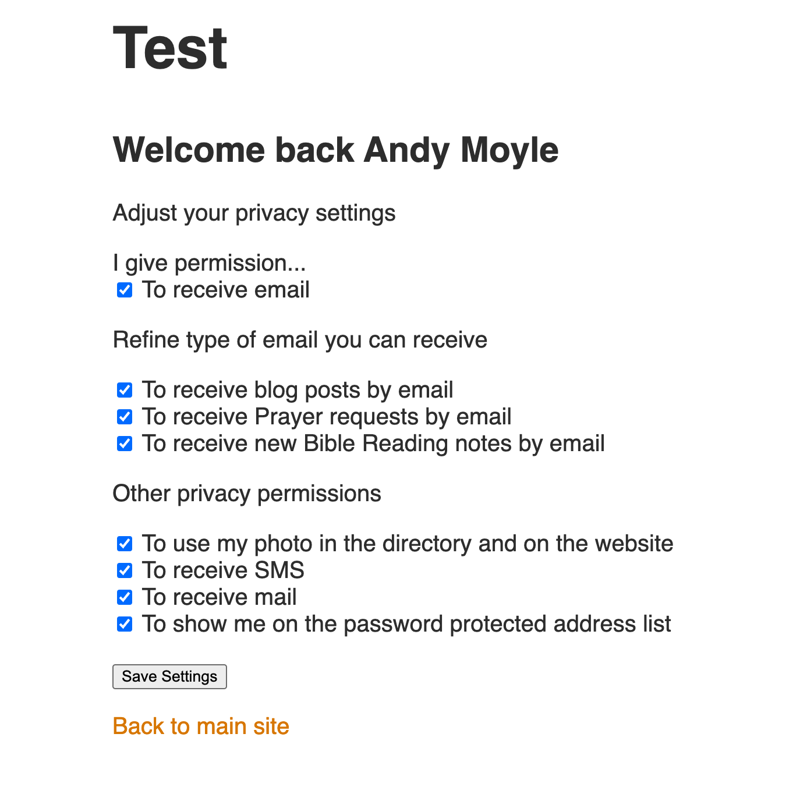Disable Prayer requests by email checkbox
The height and width of the screenshot is (794, 807).
(x=125, y=417)
